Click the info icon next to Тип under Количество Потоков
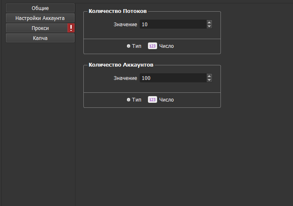The width and height of the screenshot is (293, 206). (129, 46)
